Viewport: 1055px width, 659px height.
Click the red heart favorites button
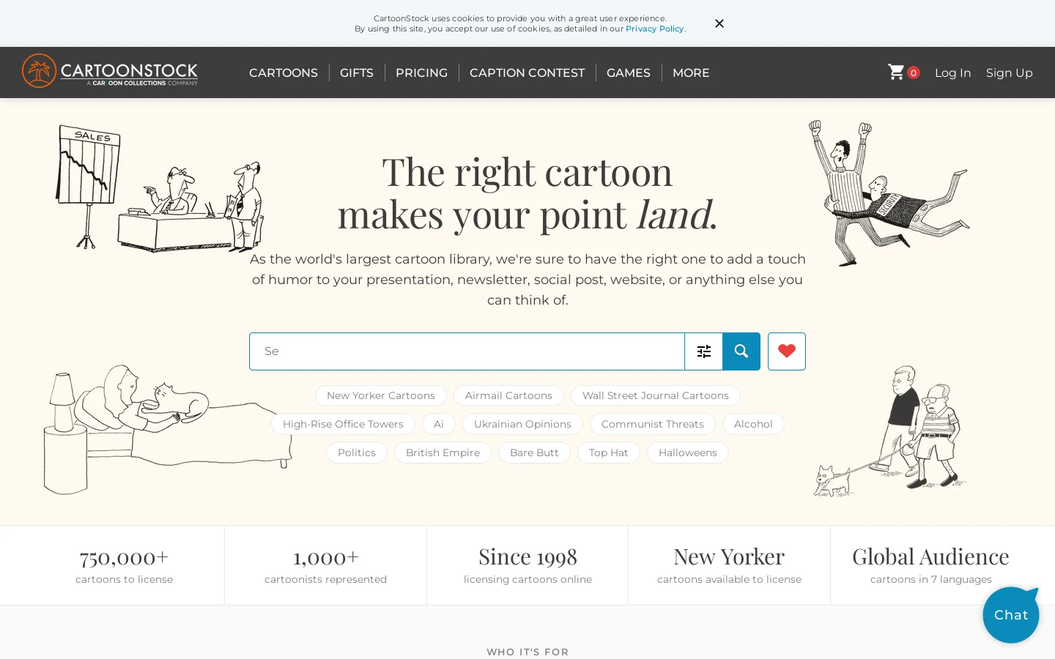pyautogui.click(x=787, y=351)
